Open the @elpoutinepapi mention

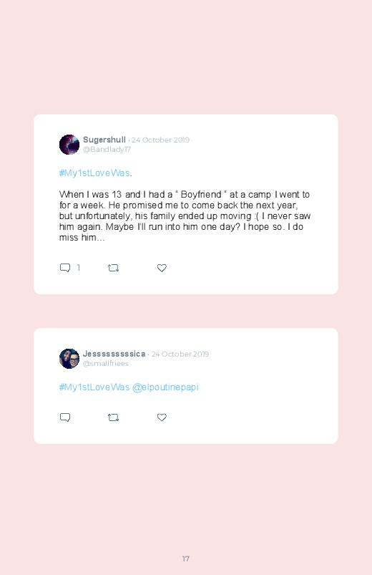pyautogui.click(x=165, y=387)
